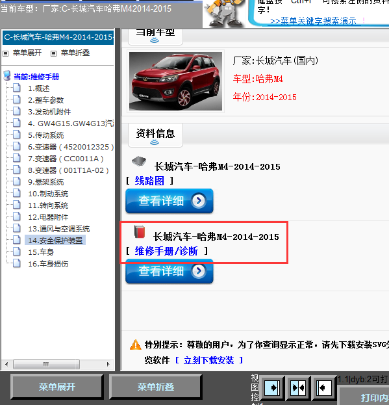389x405 pixels.
Task: Click the page icon beside 10.制动系统
Action: point(17,193)
